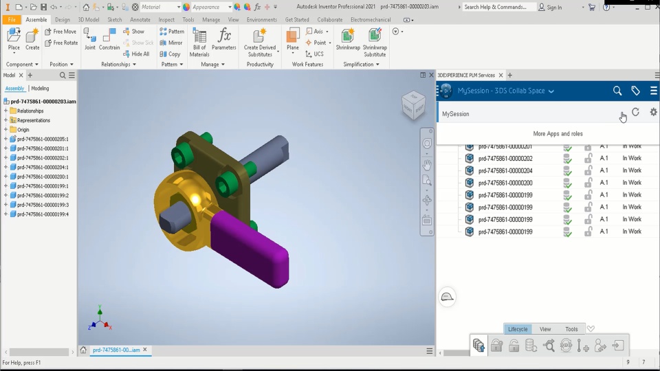Viewport: 660px width, 371px height.
Task: Click the Save icon in Lifecycle toolbar
Action: (478, 346)
